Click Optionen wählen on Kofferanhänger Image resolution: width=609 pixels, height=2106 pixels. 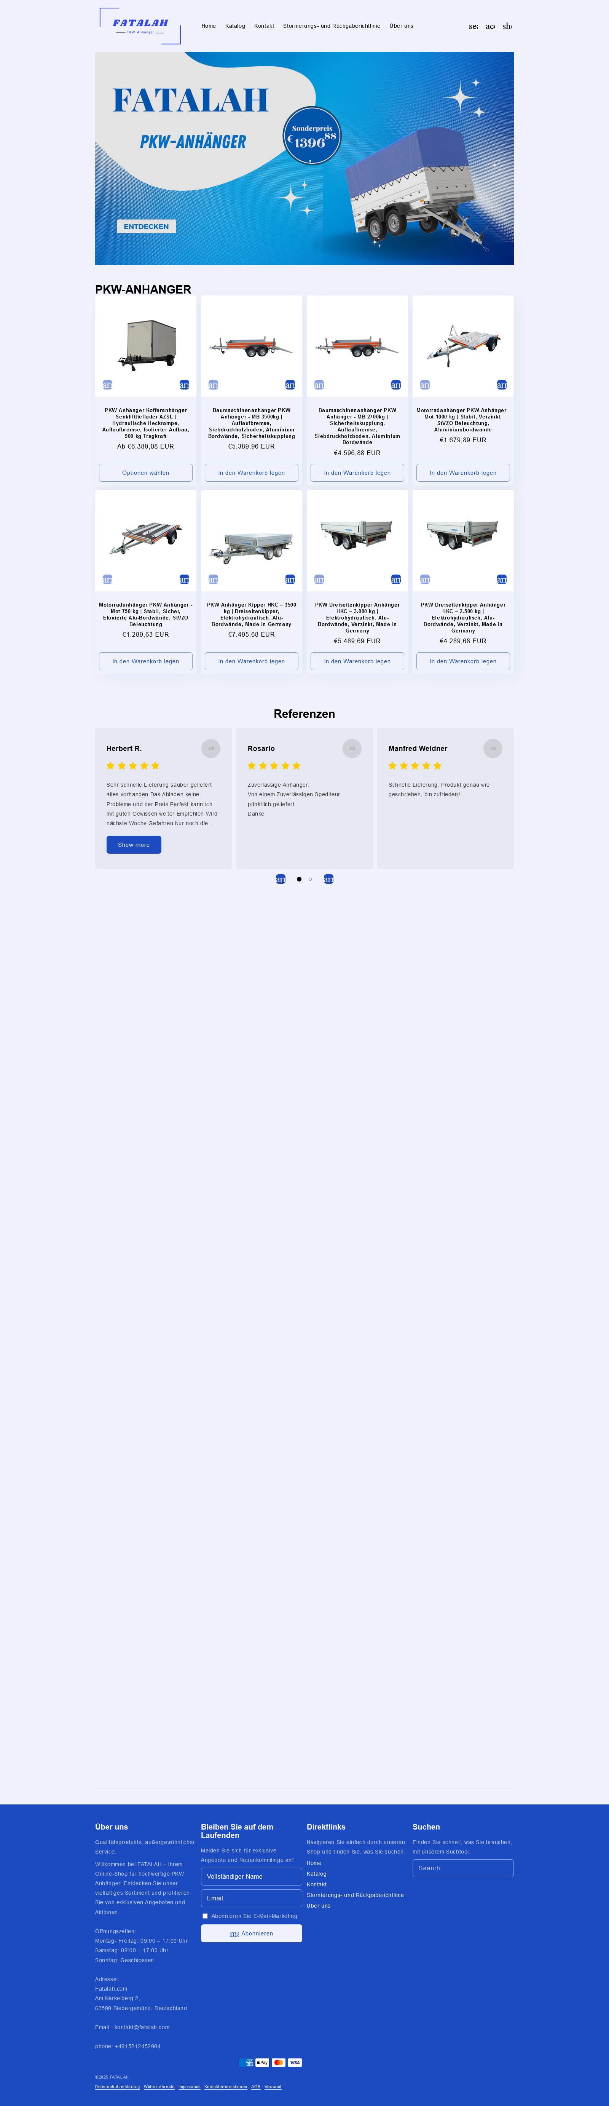point(145,473)
